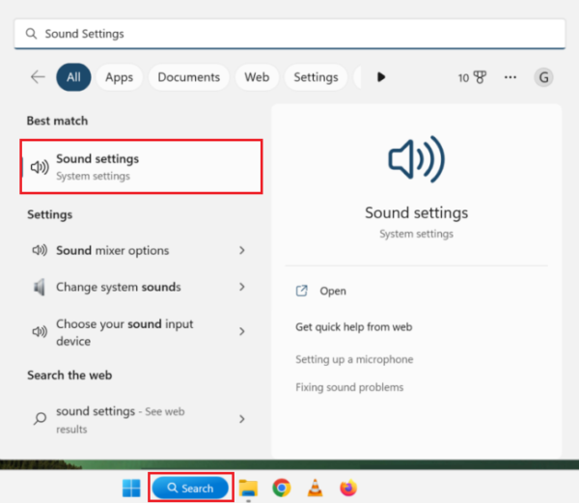Click speaker icon in Sound settings best match
The width and height of the screenshot is (579, 503).
pyautogui.click(x=40, y=167)
